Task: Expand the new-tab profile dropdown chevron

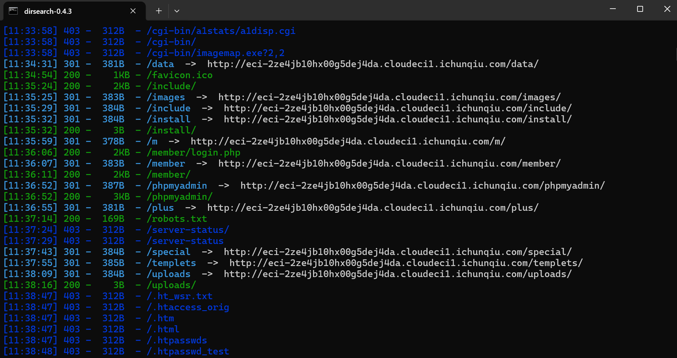Action: coord(177,11)
